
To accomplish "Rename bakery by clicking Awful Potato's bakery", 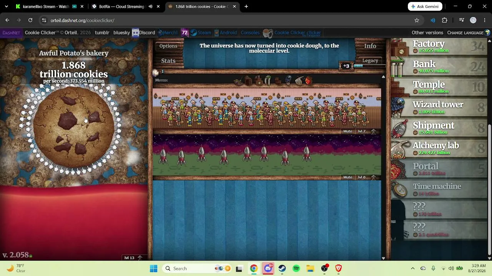I will [x=74, y=53].
